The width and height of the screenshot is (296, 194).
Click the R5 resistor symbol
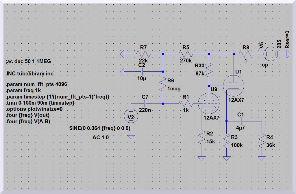(186, 54)
